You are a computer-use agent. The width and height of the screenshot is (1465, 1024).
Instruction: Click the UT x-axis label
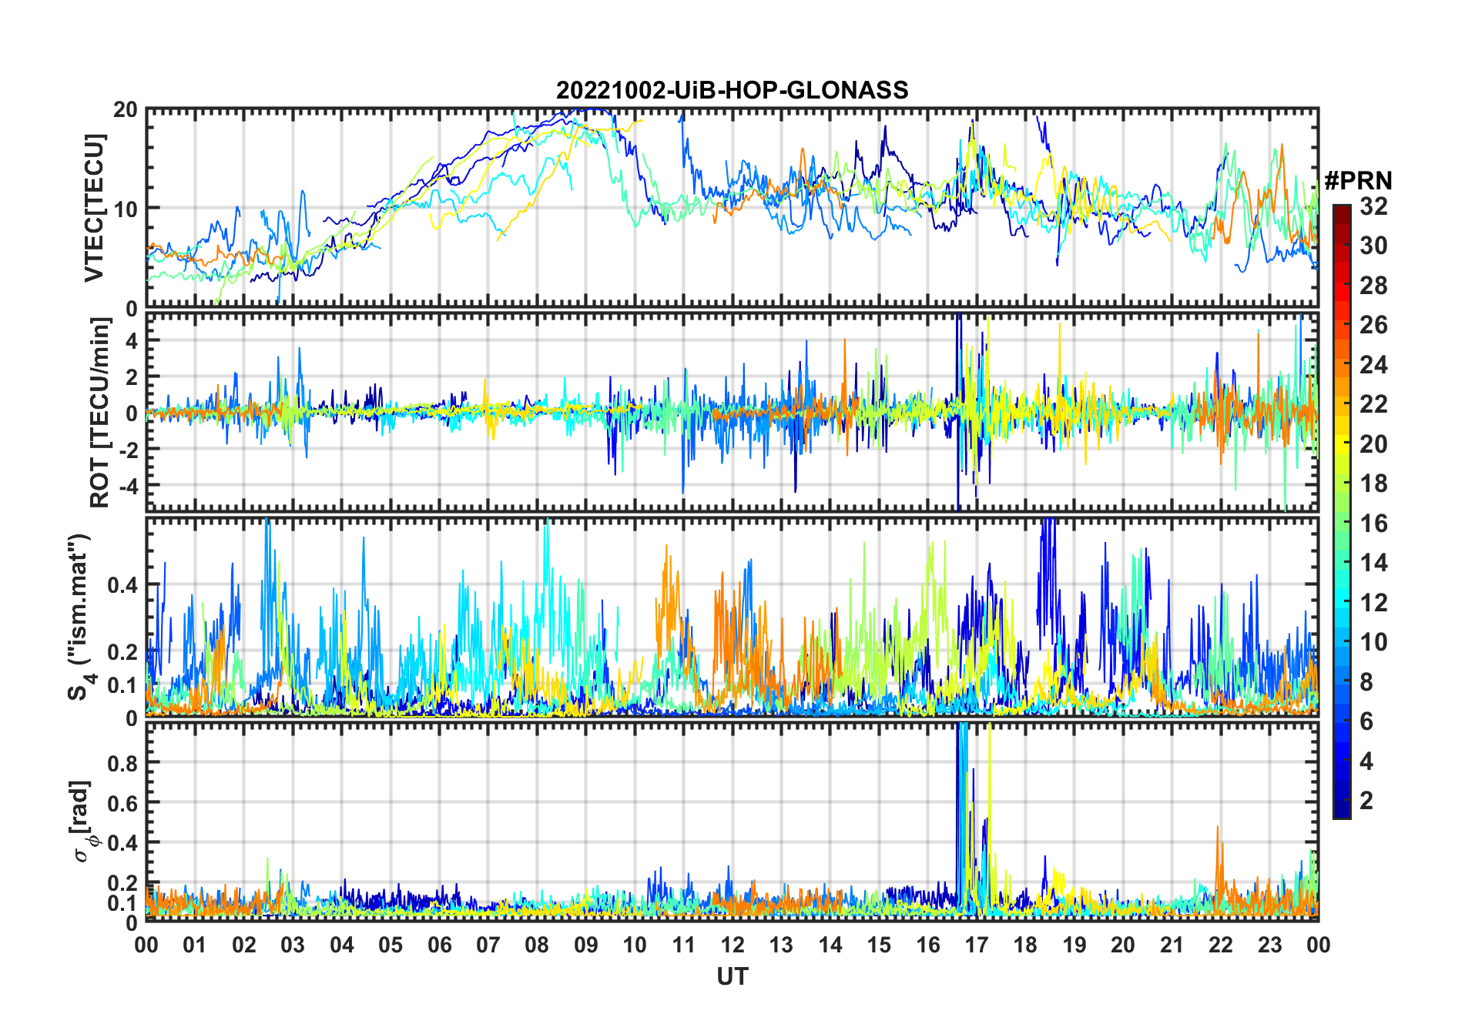(732, 976)
